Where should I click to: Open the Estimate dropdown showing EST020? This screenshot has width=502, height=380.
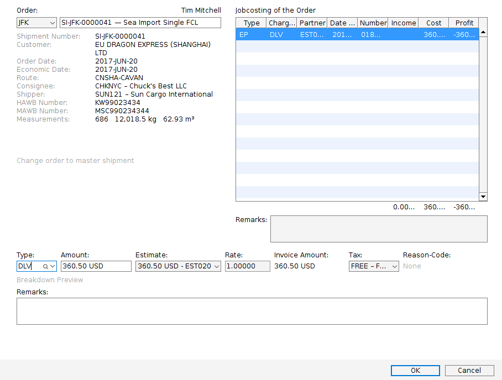(x=218, y=266)
